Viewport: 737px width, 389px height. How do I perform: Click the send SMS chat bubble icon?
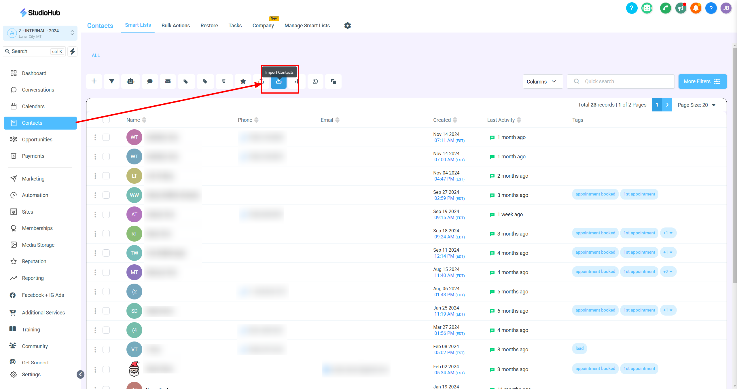tap(150, 81)
